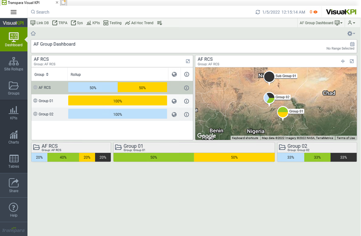Viewport: 361px width, 236px height.
Task: Click the globe icon in Group 01 row
Action: pyautogui.click(x=174, y=101)
